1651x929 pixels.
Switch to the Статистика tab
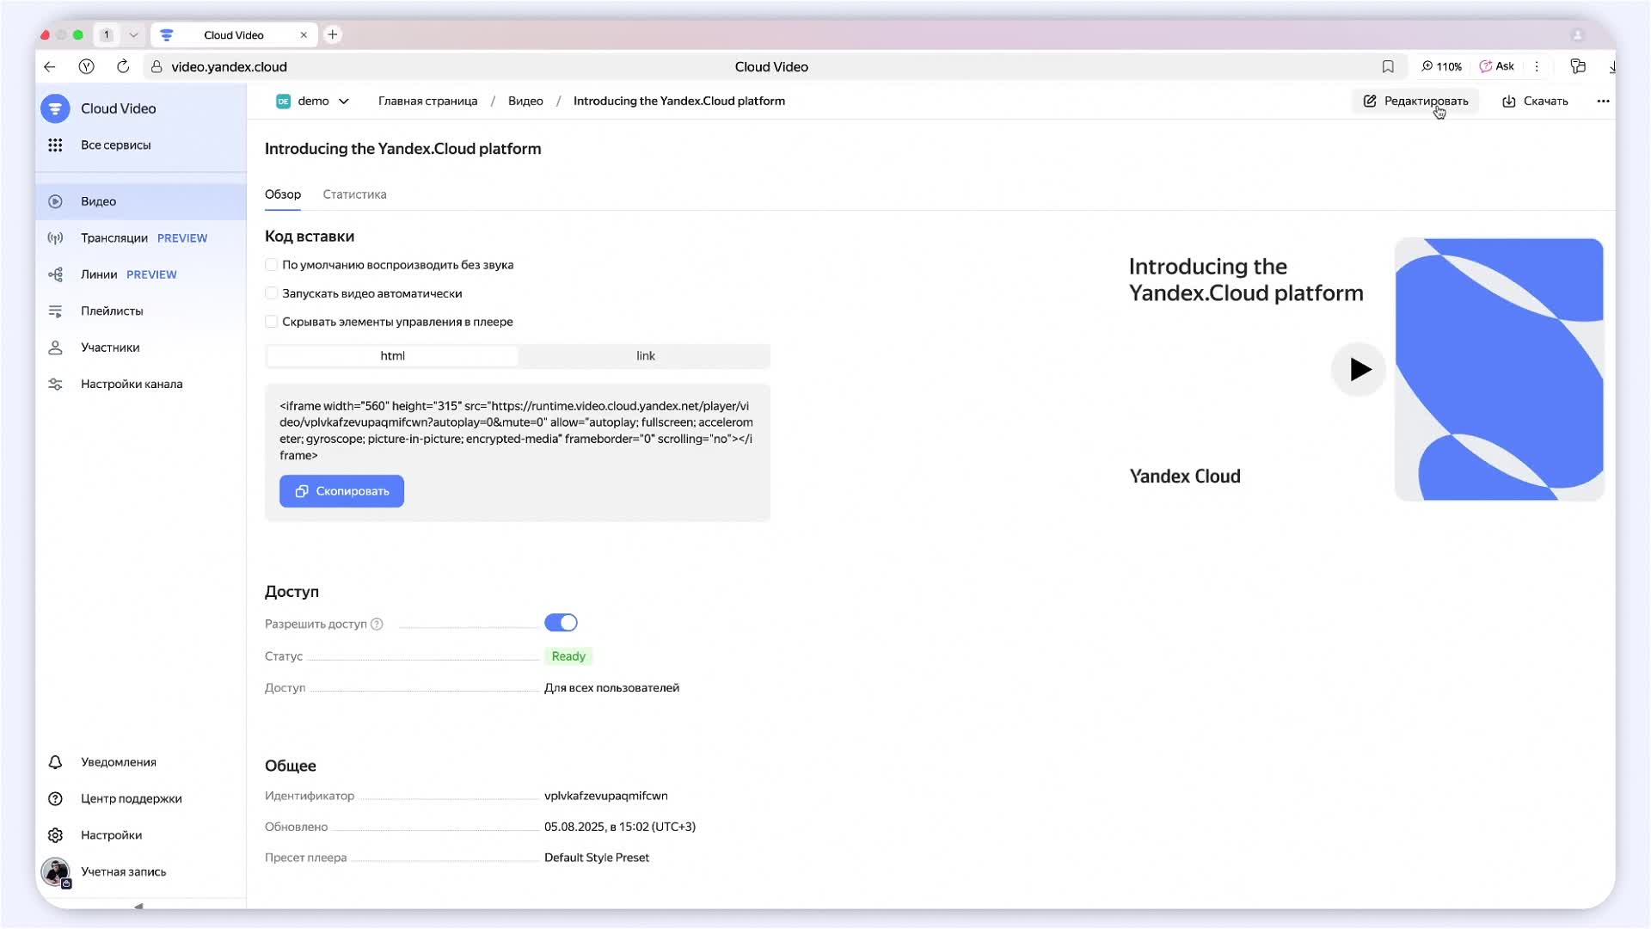click(354, 194)
